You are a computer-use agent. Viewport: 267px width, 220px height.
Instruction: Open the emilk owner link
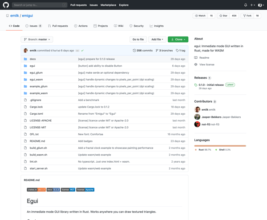(15, 16)
